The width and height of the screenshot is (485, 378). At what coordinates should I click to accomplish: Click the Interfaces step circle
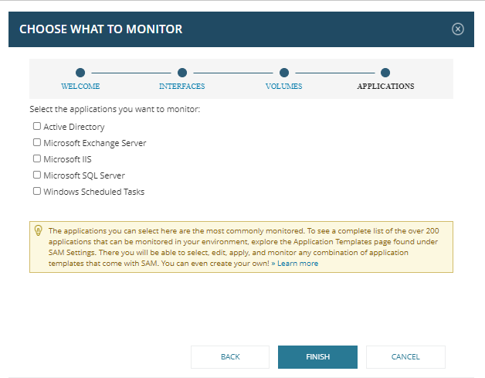[182, 73]
